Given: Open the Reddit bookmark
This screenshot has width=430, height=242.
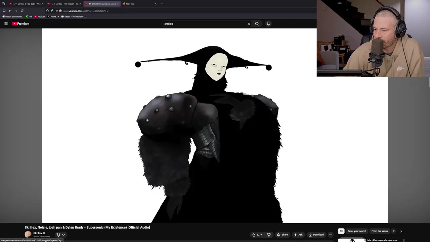Looking at the screenshot, I should coord(73,16).
